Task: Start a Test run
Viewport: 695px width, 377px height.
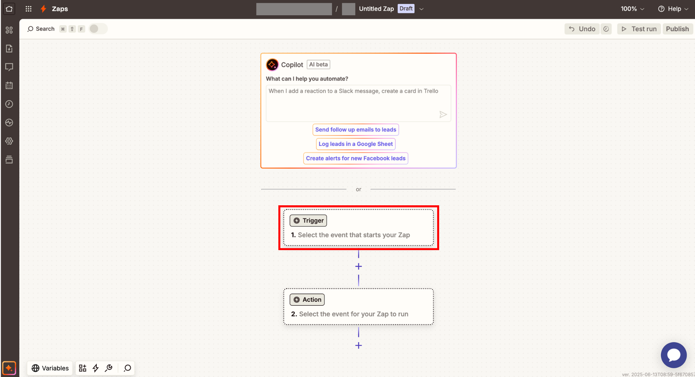Action: [x=639, y=29]
